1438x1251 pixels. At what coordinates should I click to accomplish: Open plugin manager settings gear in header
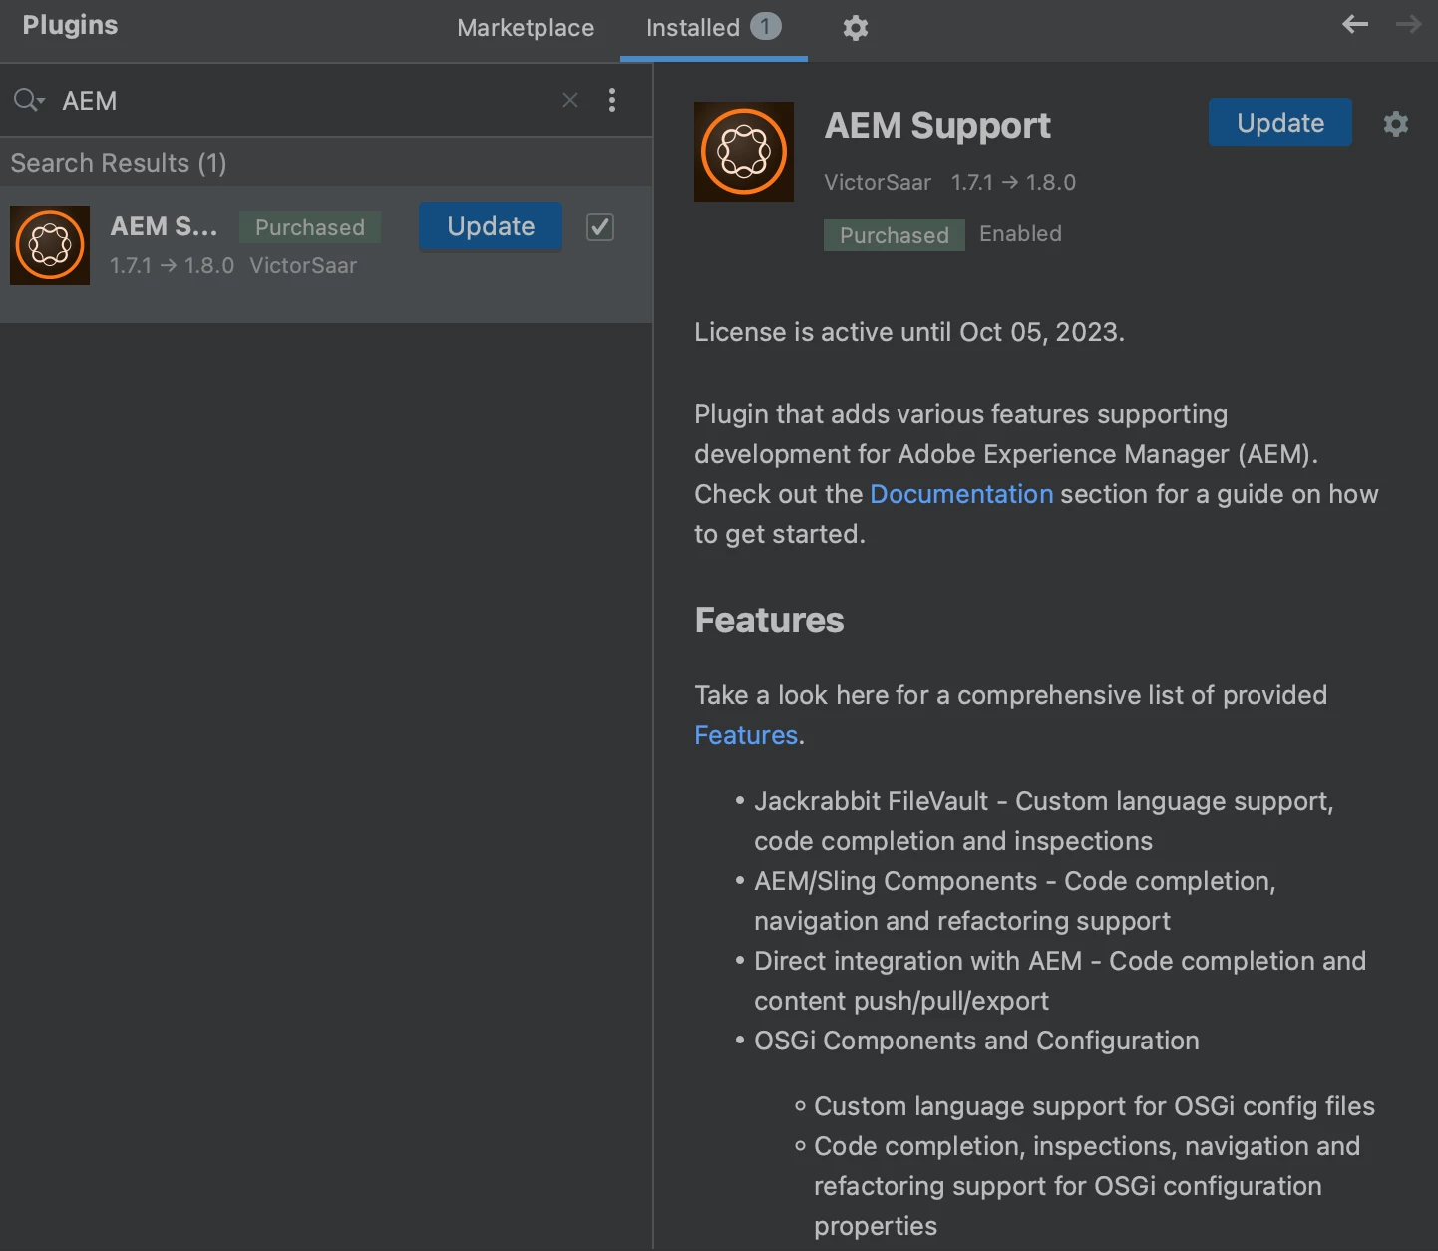pos(855,28)
